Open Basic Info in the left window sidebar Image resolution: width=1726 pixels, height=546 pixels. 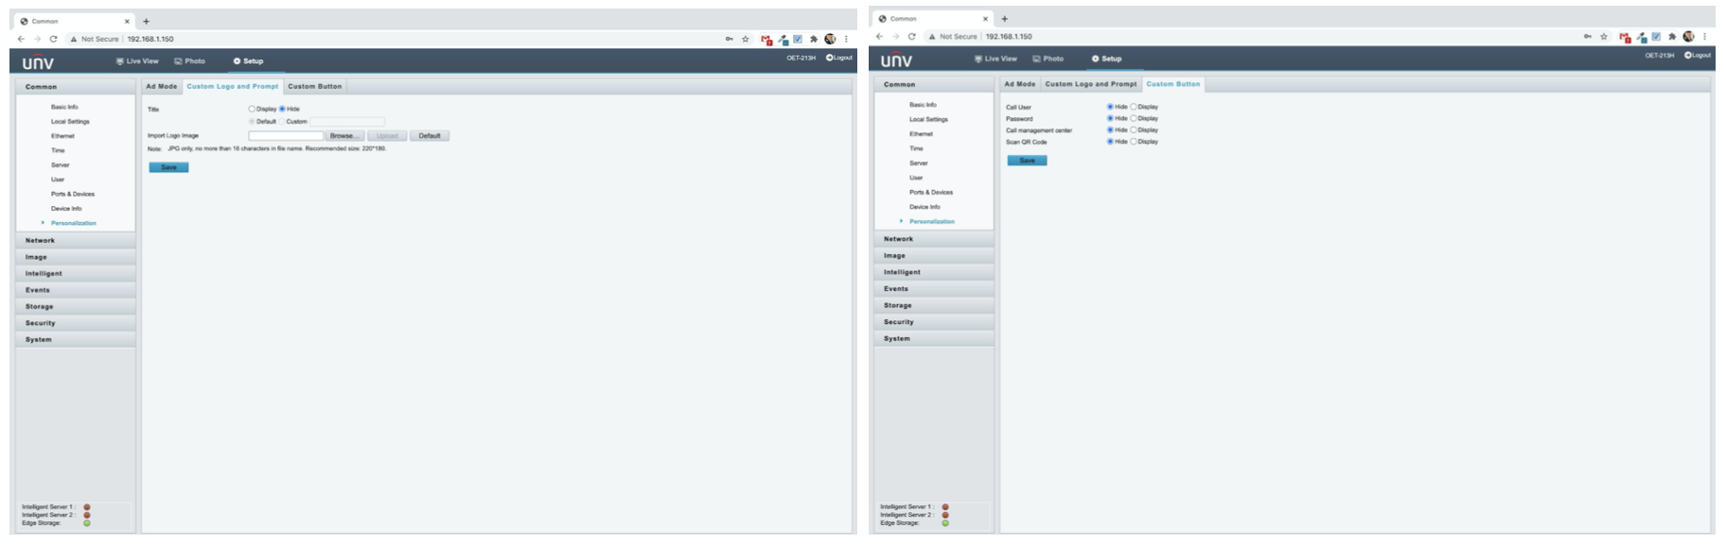click(64, 107)
